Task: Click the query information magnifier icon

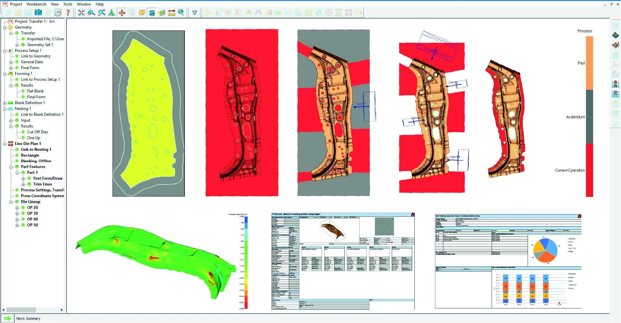Action: 181,13
